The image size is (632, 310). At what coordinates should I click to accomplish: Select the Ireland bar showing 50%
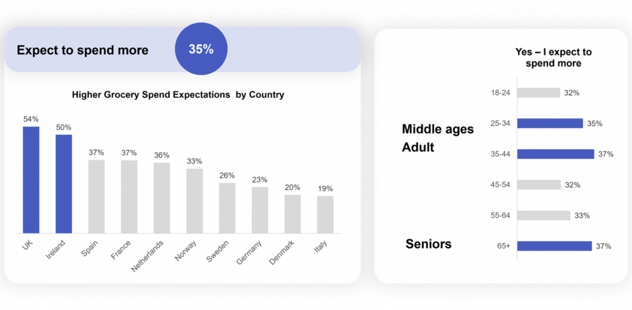point(64,184)
